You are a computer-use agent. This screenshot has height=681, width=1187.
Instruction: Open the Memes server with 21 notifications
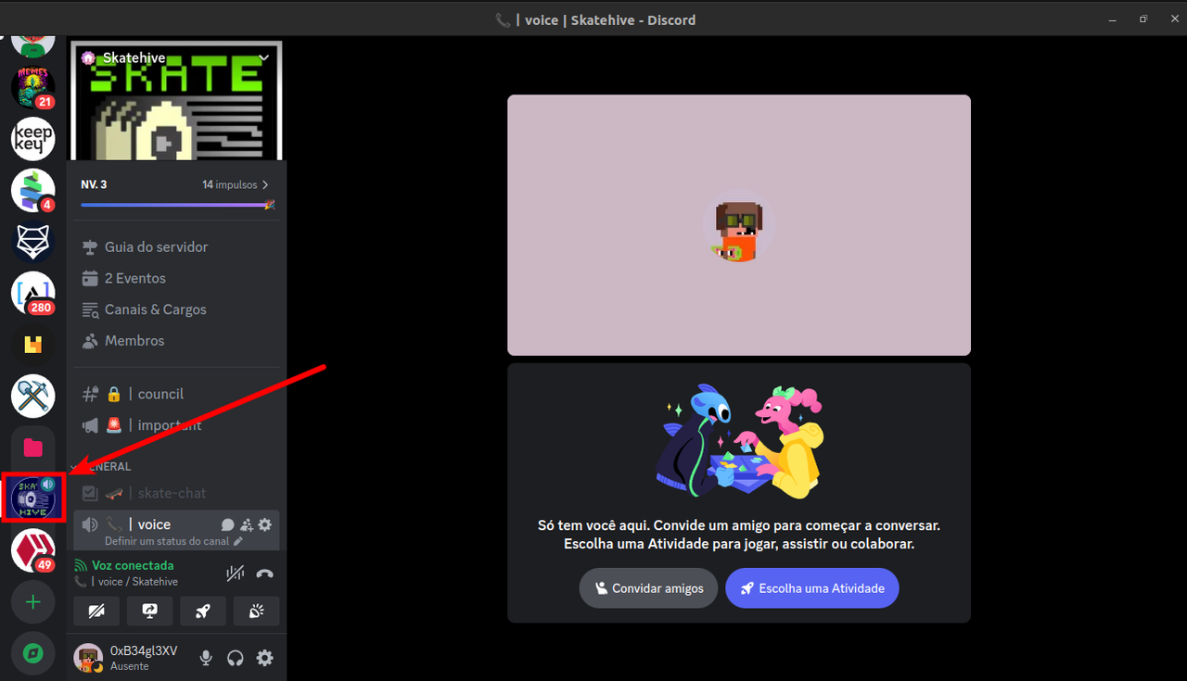32,87
